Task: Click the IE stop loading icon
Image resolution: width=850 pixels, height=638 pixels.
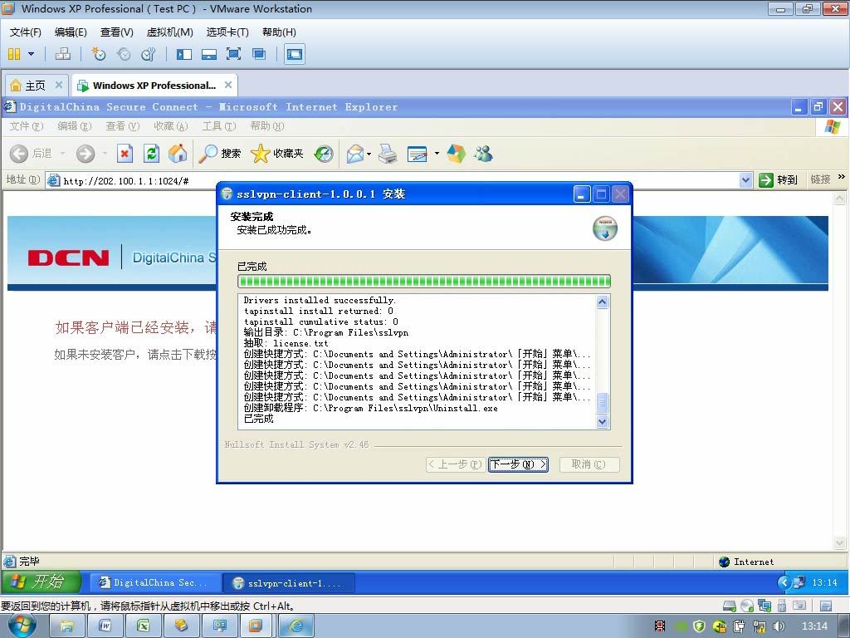Action: [x=125, y=154]
